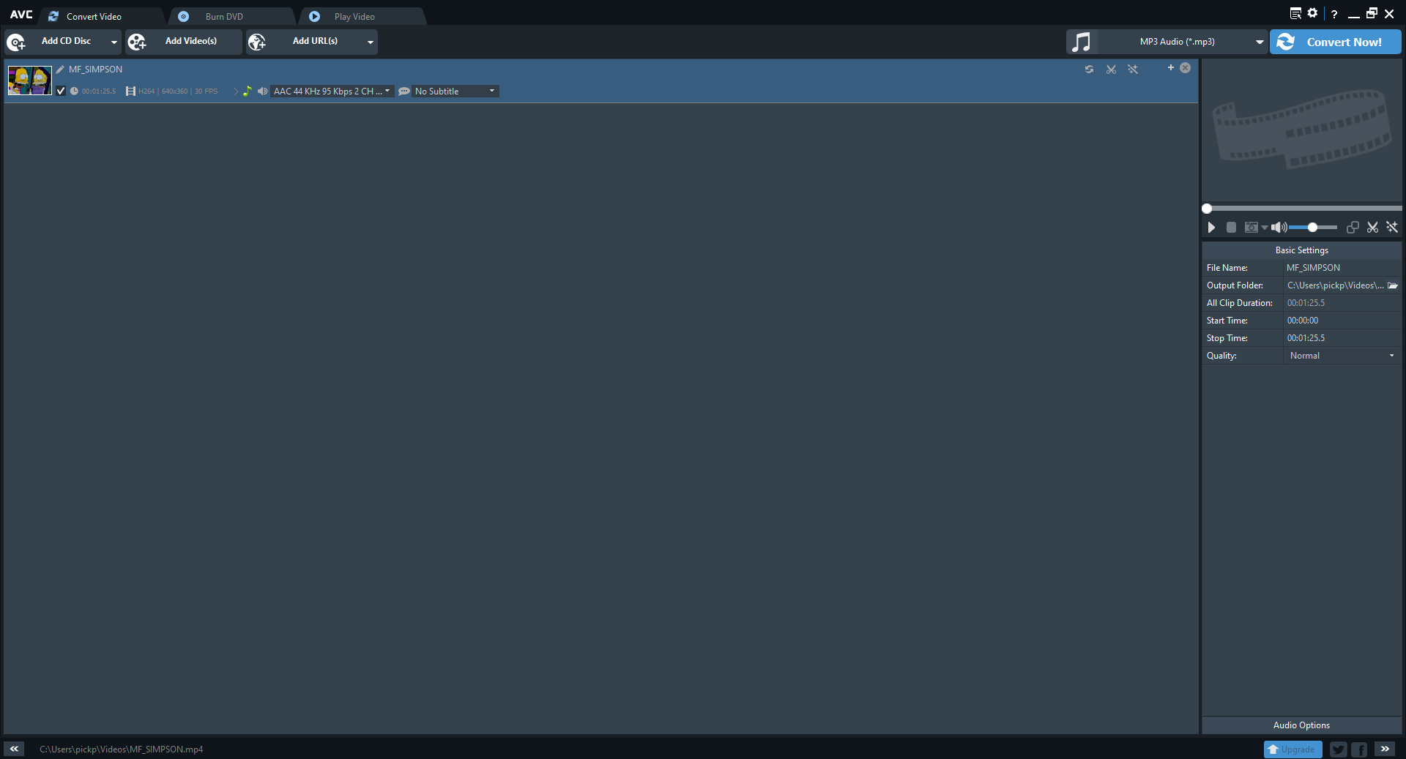Toggle the MF_SIMPSON selection checkbox
This screenshot has height=759, width=1406.
(x=61, y=91)
